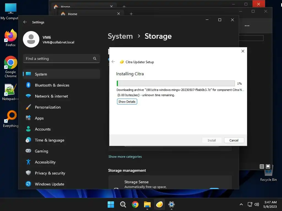Click the volume tray icon
This screenshot has height=211, width=282.
(257, 204)
